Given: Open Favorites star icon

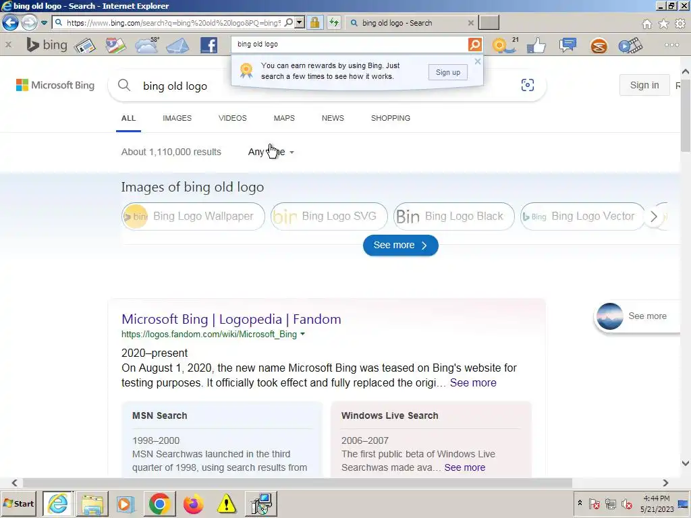Looking at the screenshot, I should tap(663, 24).
